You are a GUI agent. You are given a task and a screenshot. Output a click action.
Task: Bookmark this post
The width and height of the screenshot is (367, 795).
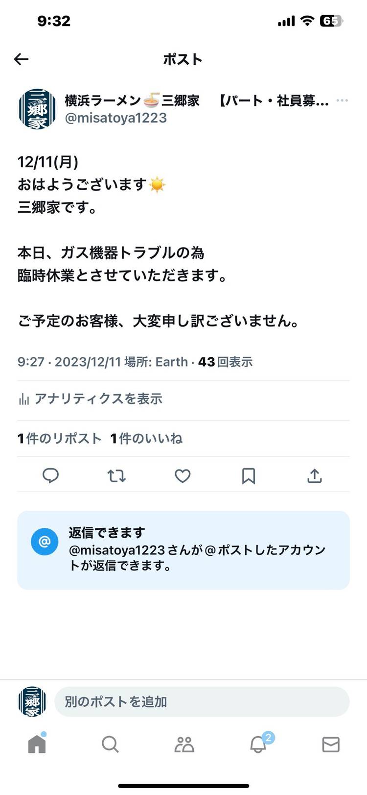click(249, 475)
